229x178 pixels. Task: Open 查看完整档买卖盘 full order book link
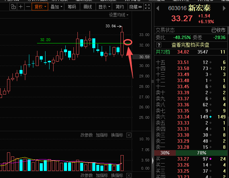190,45
